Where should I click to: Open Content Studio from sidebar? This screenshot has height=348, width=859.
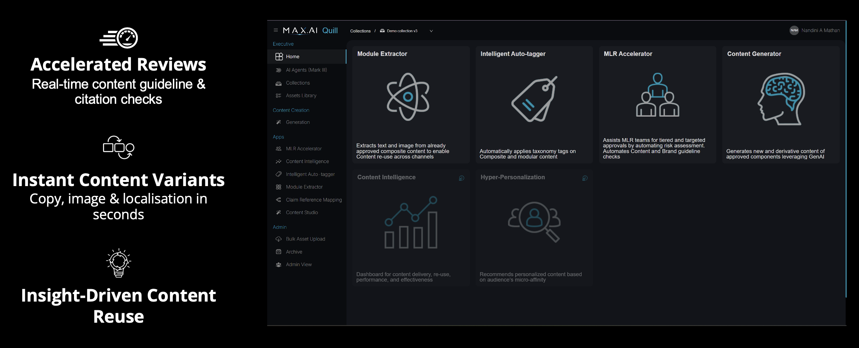point(302,213)
